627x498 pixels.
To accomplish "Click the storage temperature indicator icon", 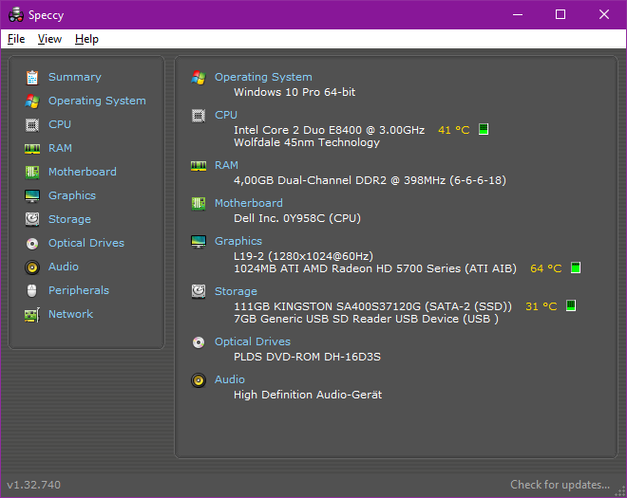I will pyautogui.click(x=570, y=305).
